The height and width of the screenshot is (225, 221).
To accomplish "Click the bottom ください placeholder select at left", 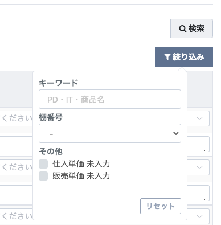I will pos(17,216).
